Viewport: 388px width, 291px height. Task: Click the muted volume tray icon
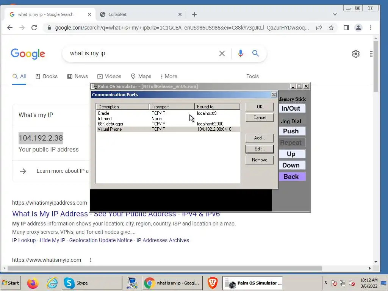(352, 283)
